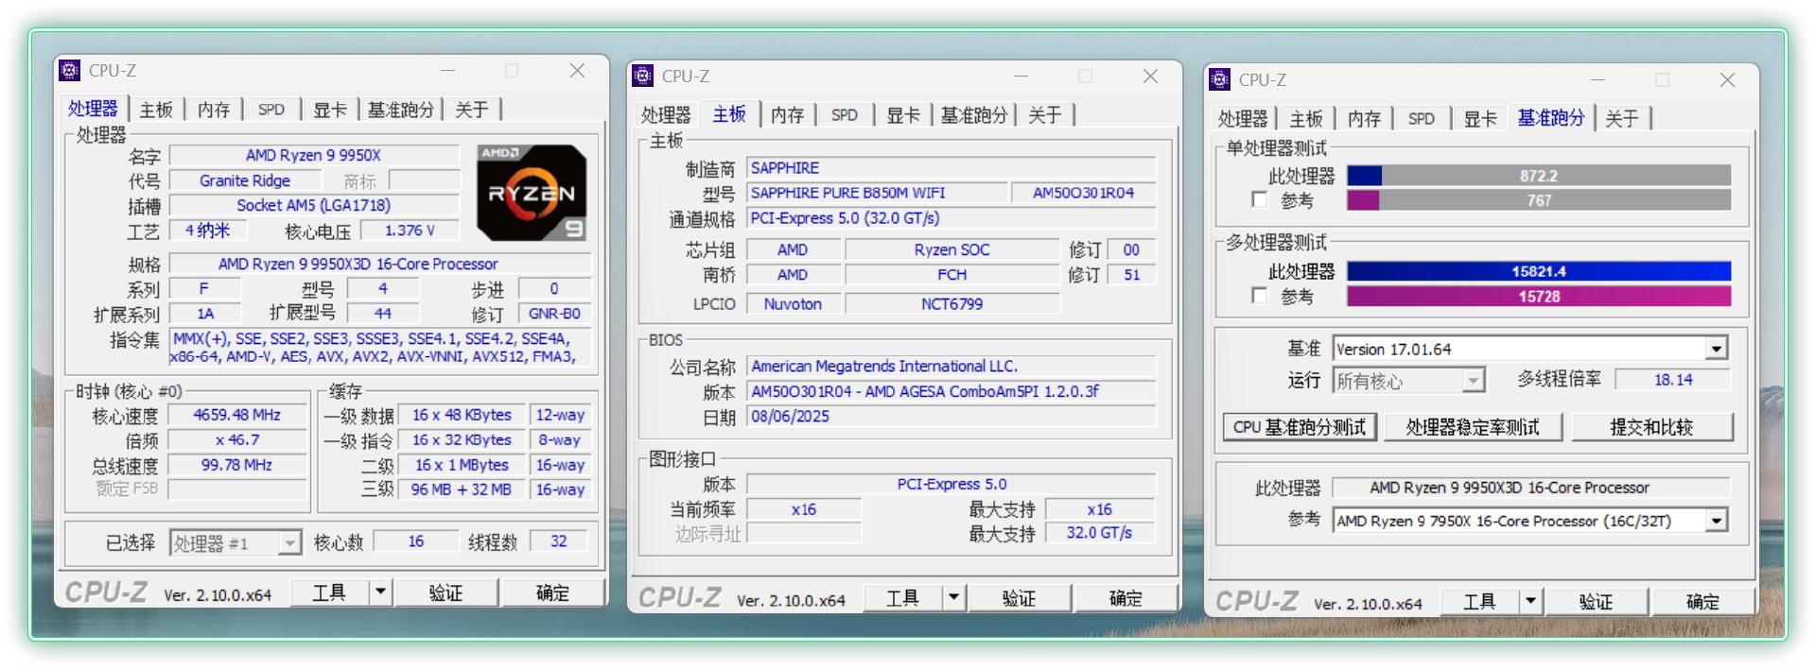Click the Socket AM5 (LGA1718) value
Screen dimensions: 1816x669
click(314, 205)
